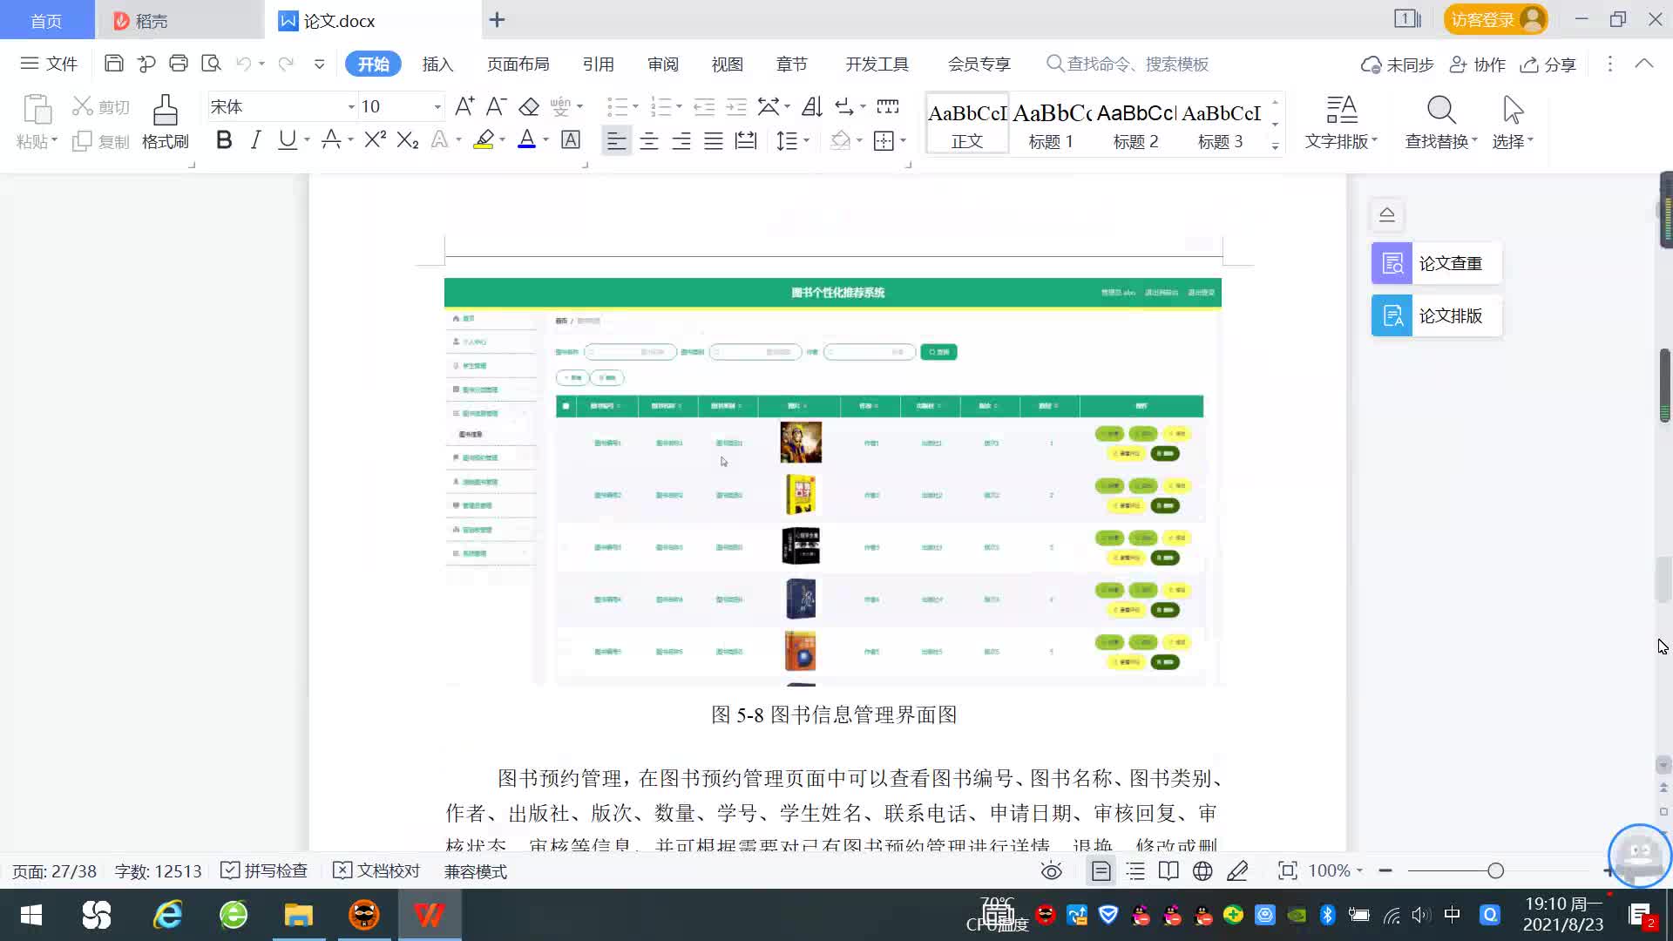
Task: Expand the bullet list options arrow
Action: [635, 107]
